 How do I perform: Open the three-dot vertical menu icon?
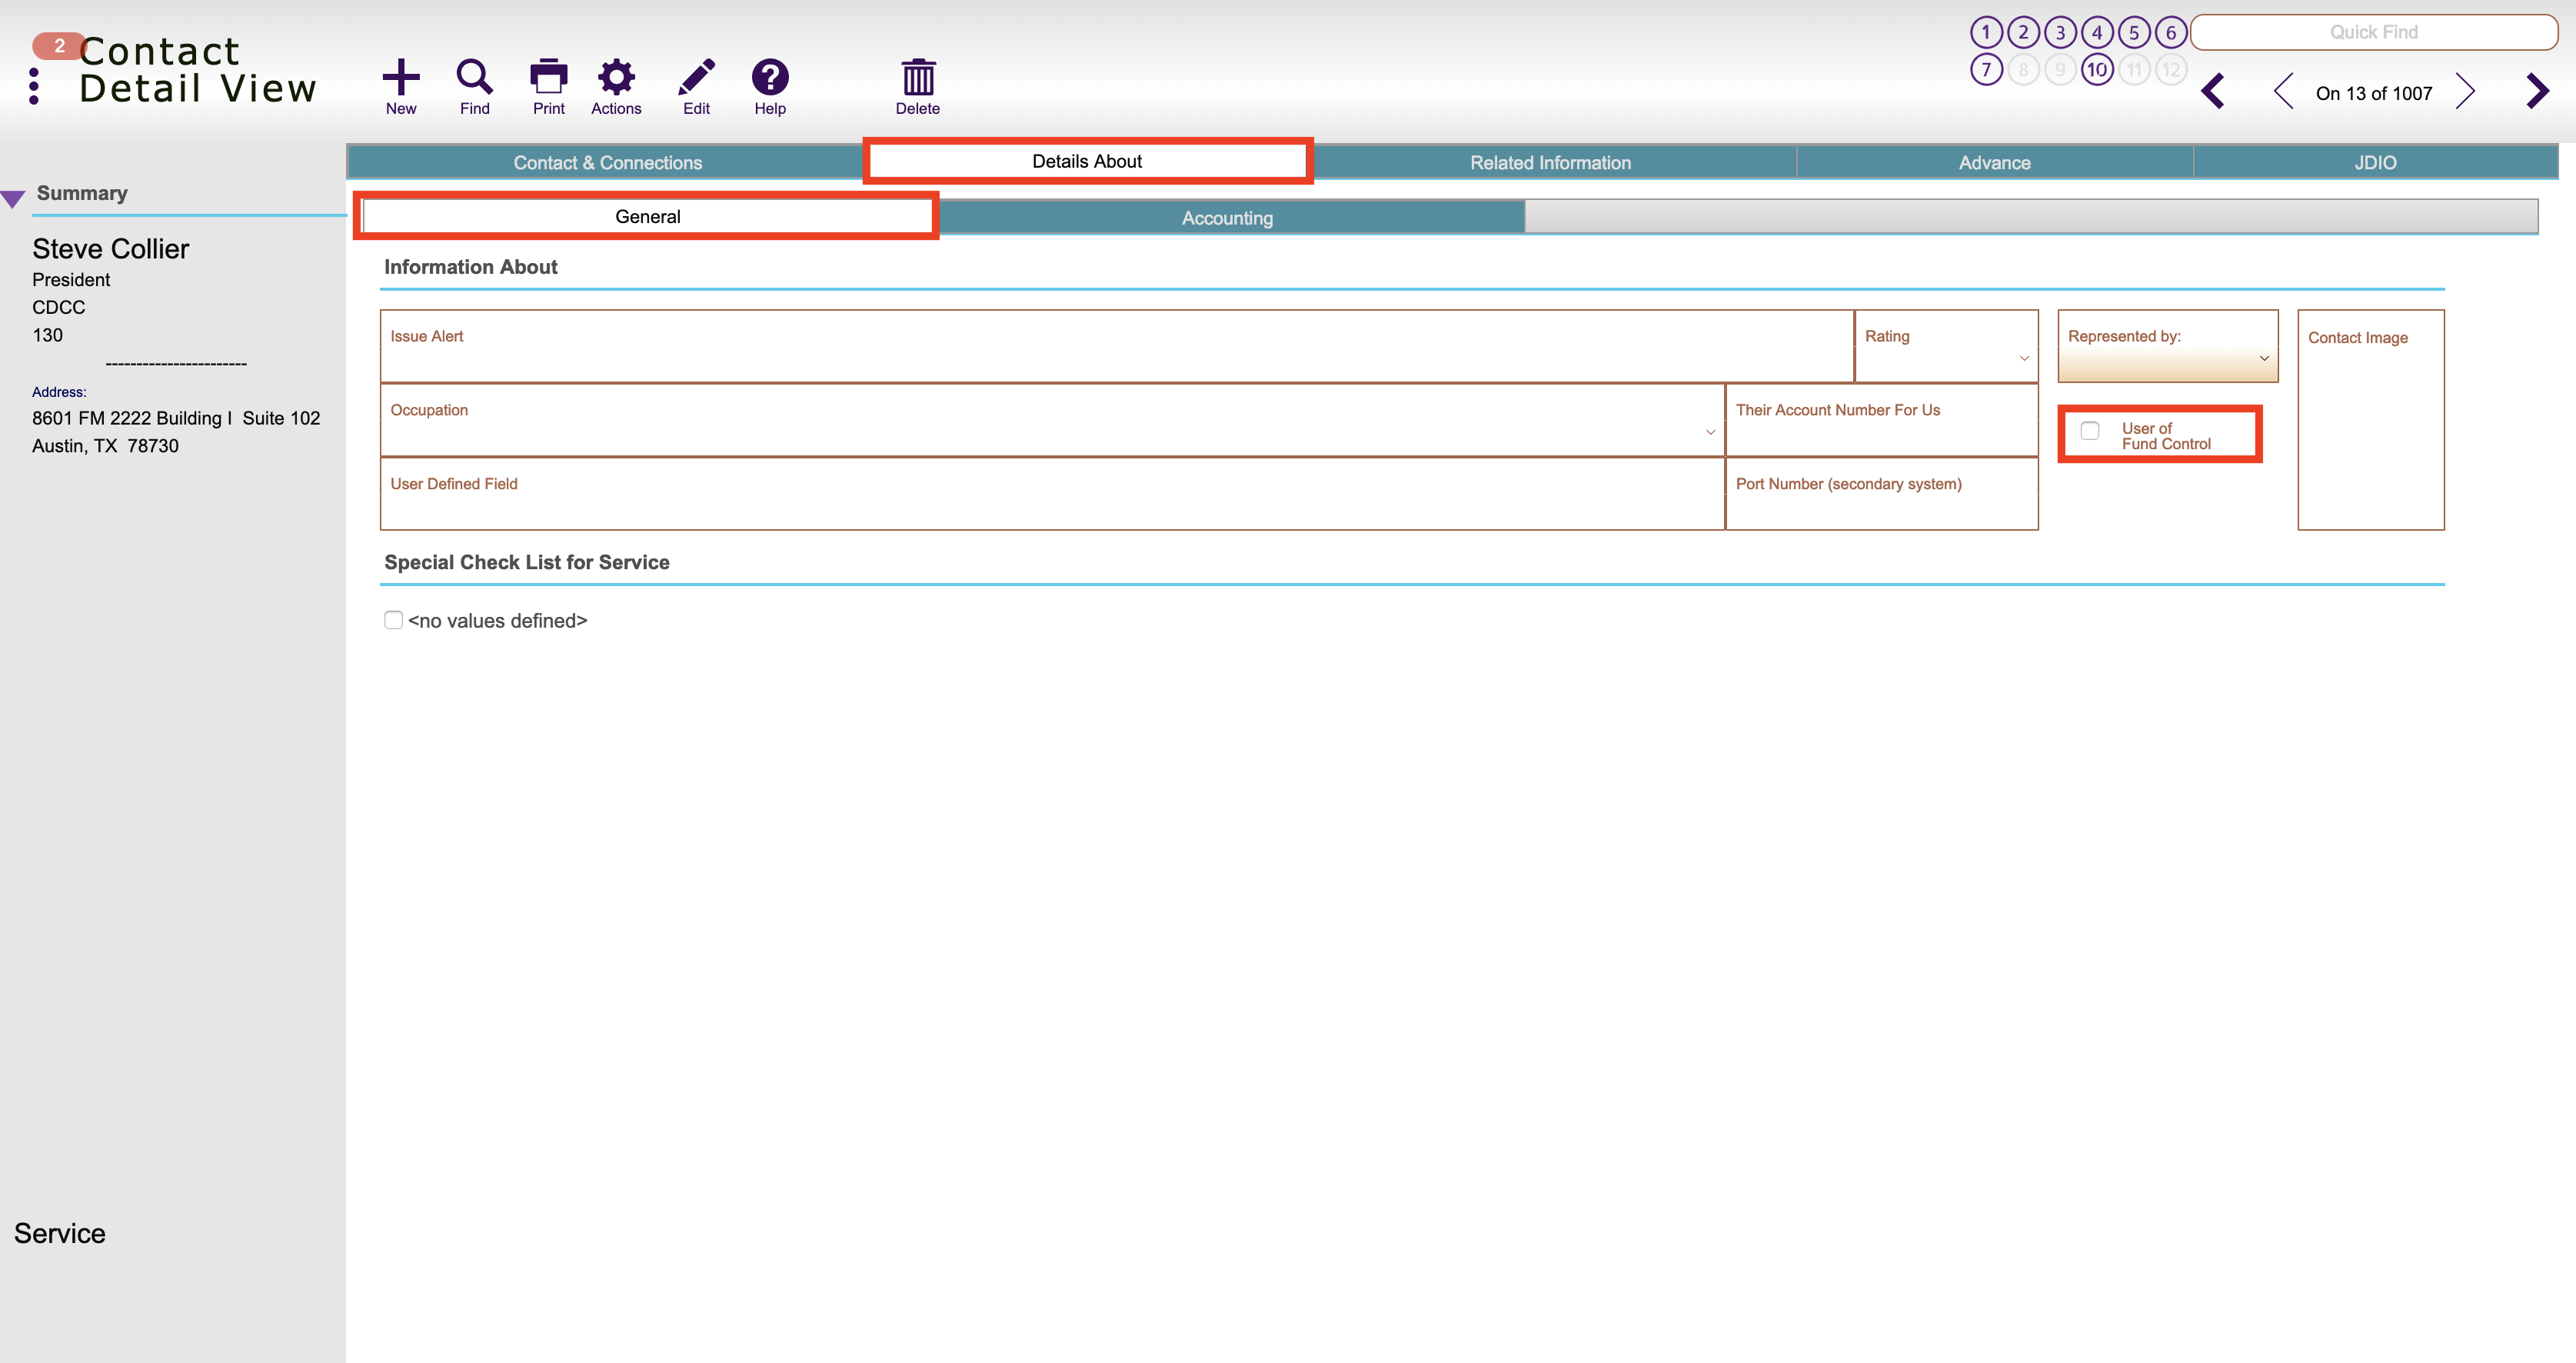(34, 86)
